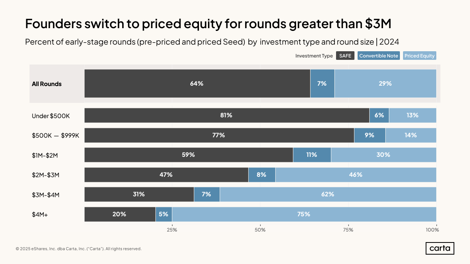470x264 pixels.
Task: Click the 29% Priced Equity segment
Action: click(385, 84)
